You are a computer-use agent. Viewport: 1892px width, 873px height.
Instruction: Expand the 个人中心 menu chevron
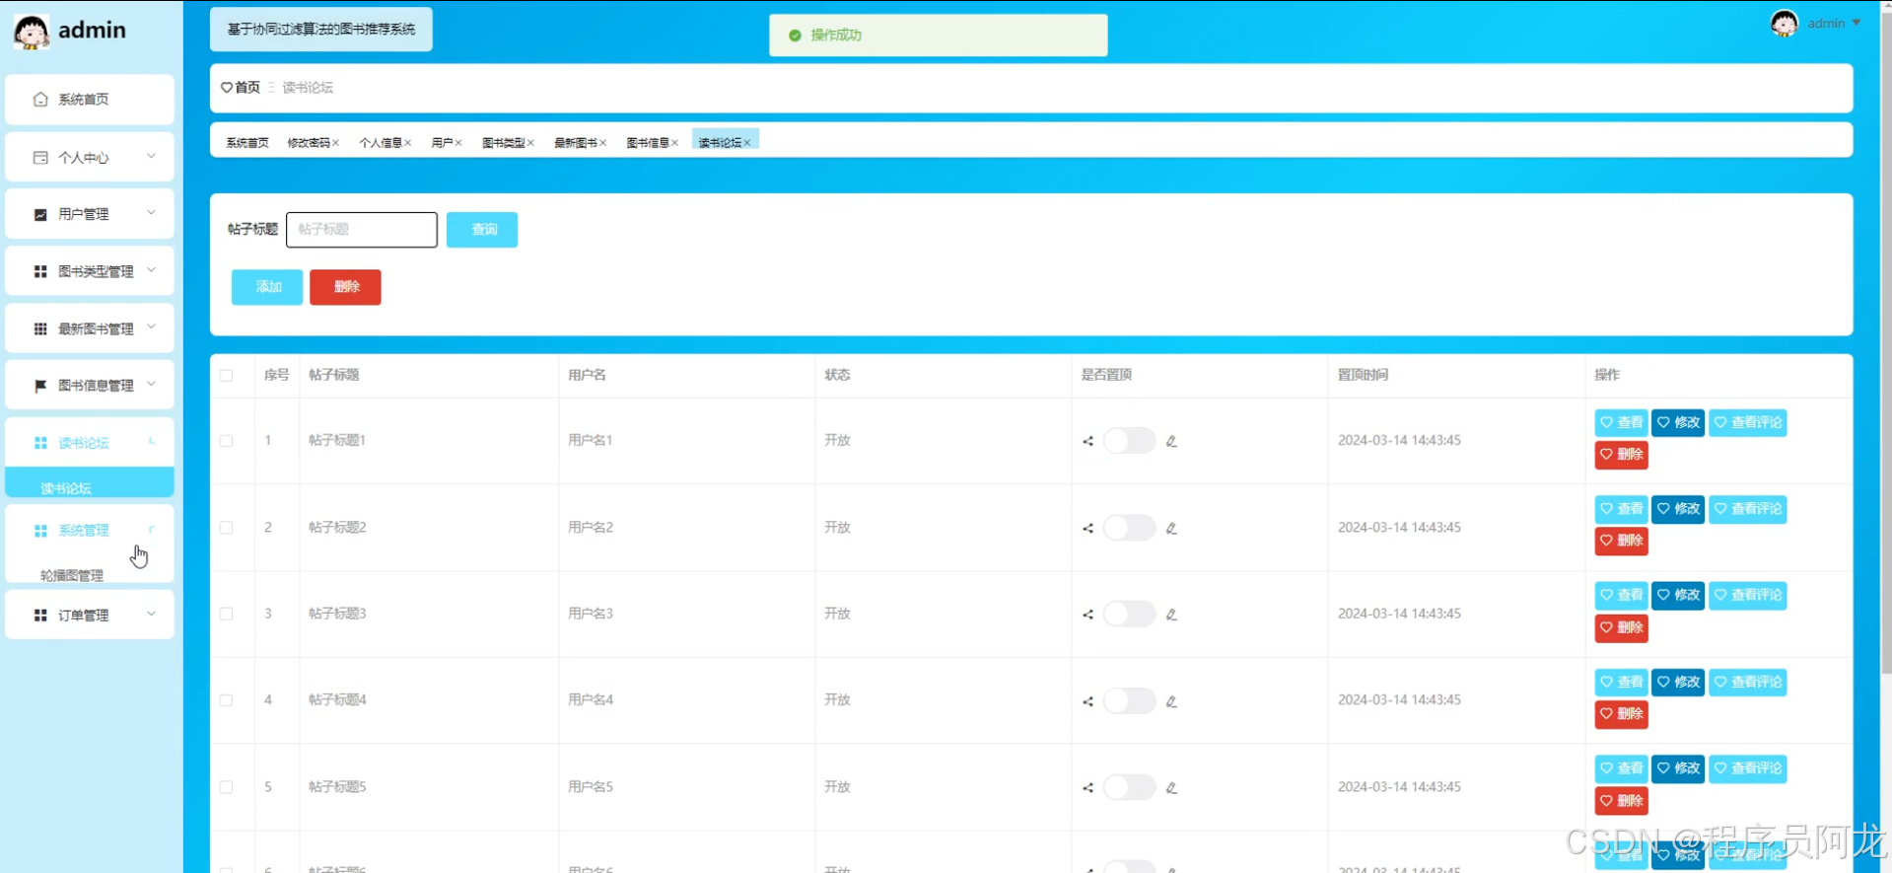click(151, 156)
